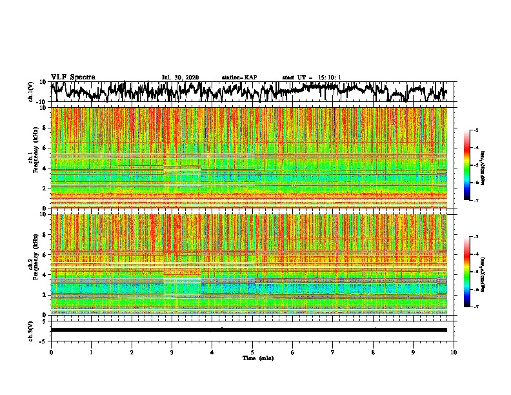Click the "start UT = 15:10:1" header text
The image size is (511, 395).
coord(312,77)
